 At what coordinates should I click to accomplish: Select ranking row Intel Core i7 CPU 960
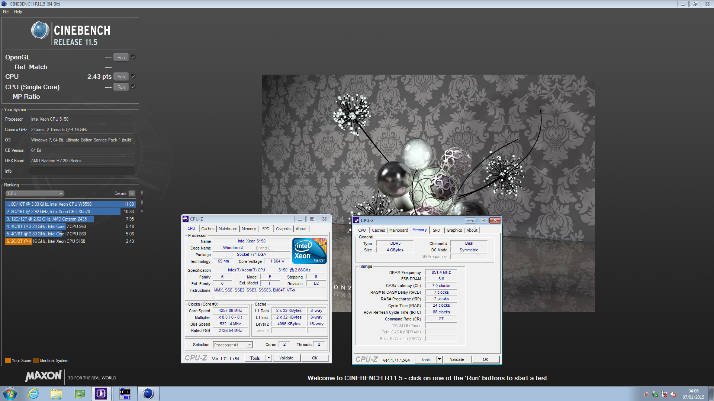pos(70,226)
